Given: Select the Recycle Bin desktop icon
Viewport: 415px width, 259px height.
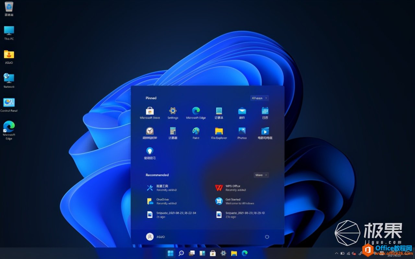Looking at the screenshot, I should (x=9, y=9).
